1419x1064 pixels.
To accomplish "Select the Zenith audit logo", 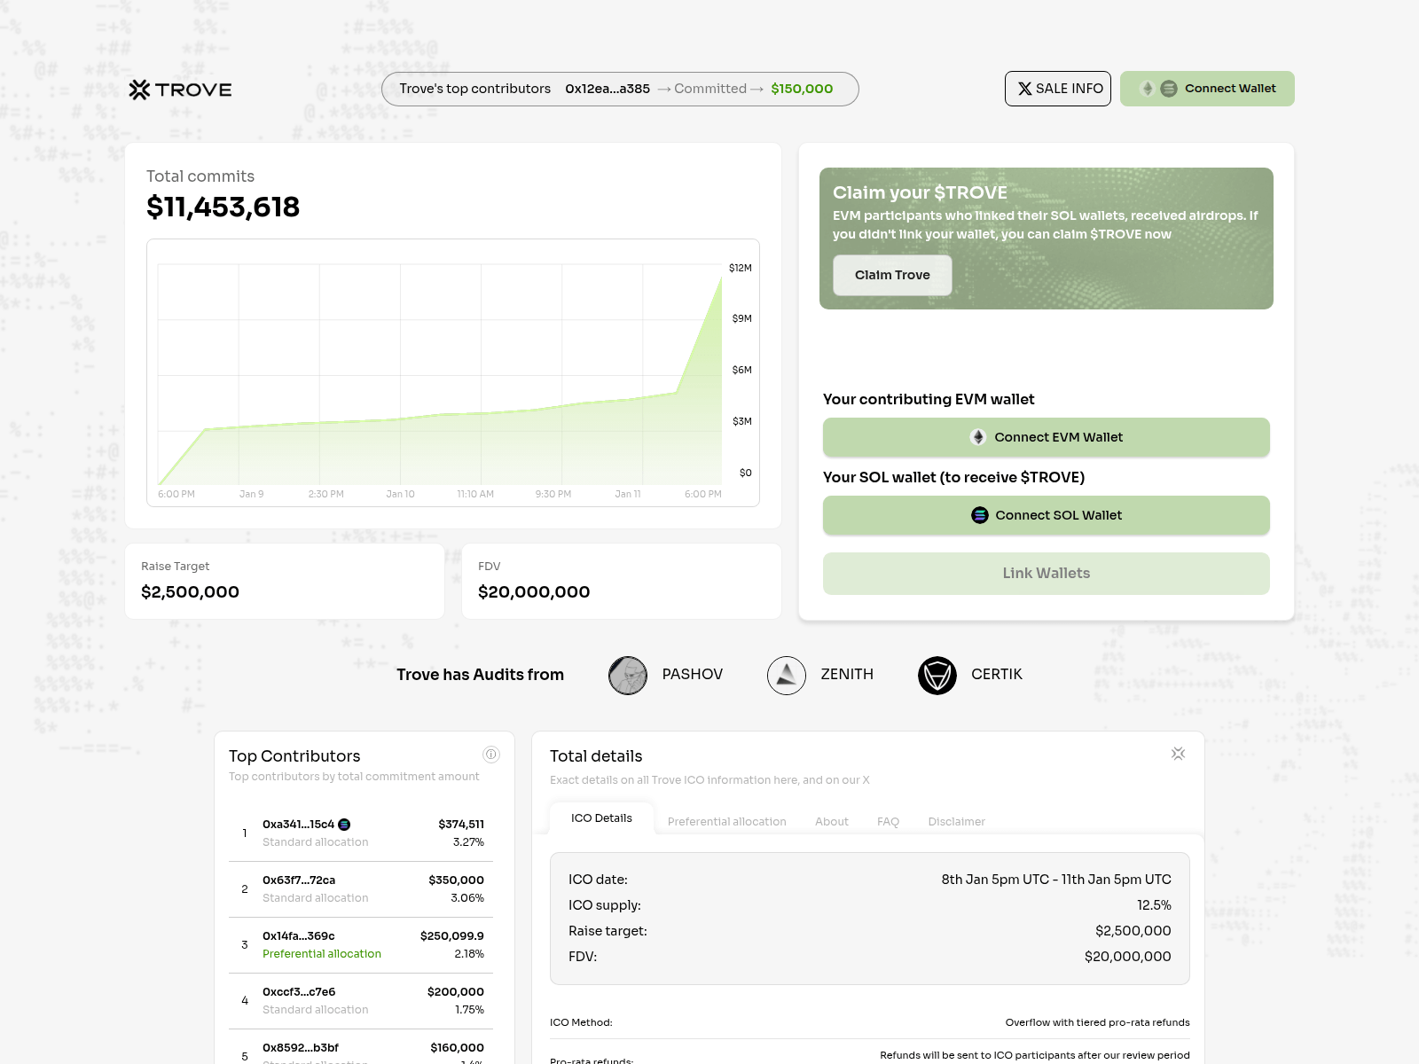I will 786,675.
